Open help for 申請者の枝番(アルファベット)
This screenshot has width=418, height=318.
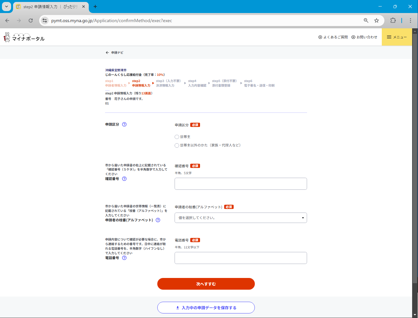[158, 220]
